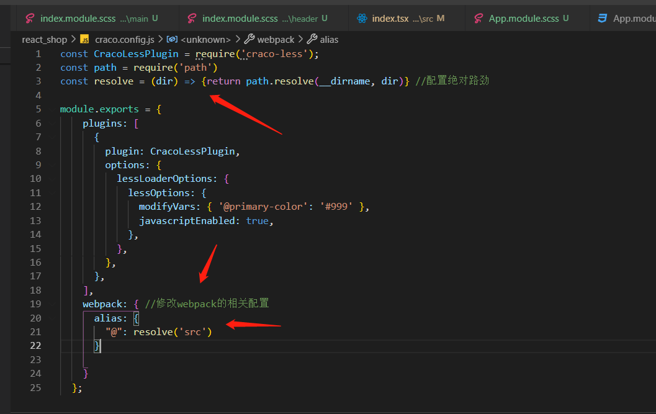Switch to the App.module.scss tab
This screenshot has width=656, height=414.
pos(527,19)
